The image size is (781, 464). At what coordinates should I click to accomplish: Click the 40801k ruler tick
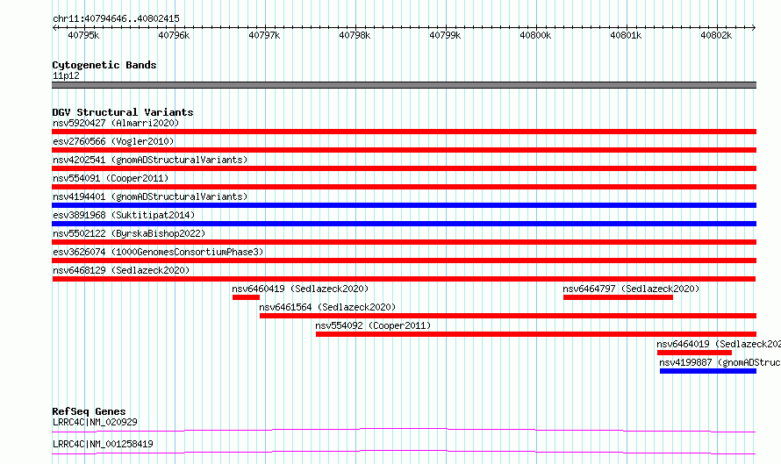pos(626,35)
